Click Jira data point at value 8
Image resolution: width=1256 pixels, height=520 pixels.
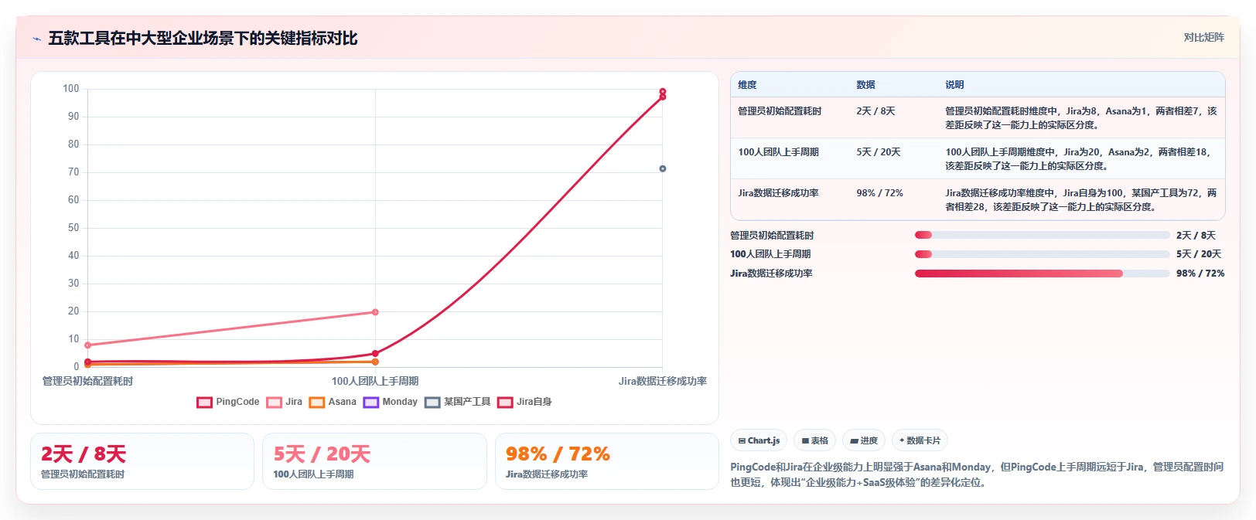click(x=87, y=345)
